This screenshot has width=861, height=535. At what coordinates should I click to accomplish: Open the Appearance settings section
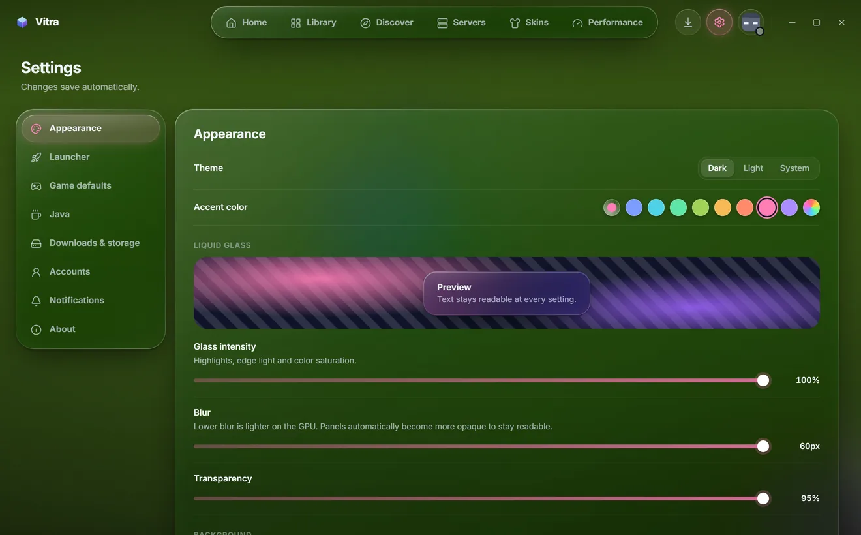pos(91,129)
